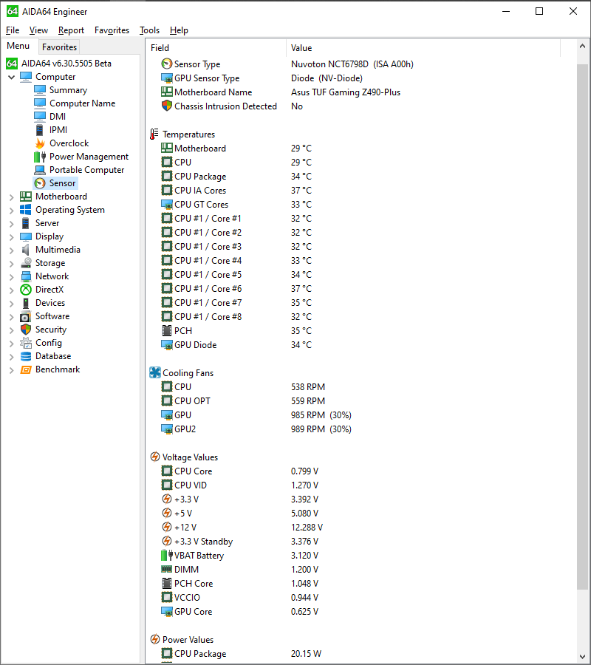Screen dimensions: 591x665
Task: Click the Power Management battery icon
Action: (40, 157)
